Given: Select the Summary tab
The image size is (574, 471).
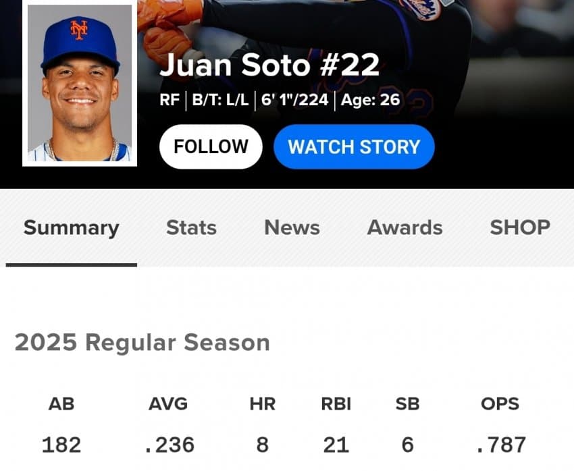Looking at the screenshot, I should [72, 228].
